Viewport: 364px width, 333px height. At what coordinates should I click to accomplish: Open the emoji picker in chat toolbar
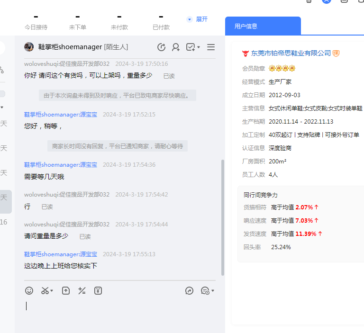point(29,290)
